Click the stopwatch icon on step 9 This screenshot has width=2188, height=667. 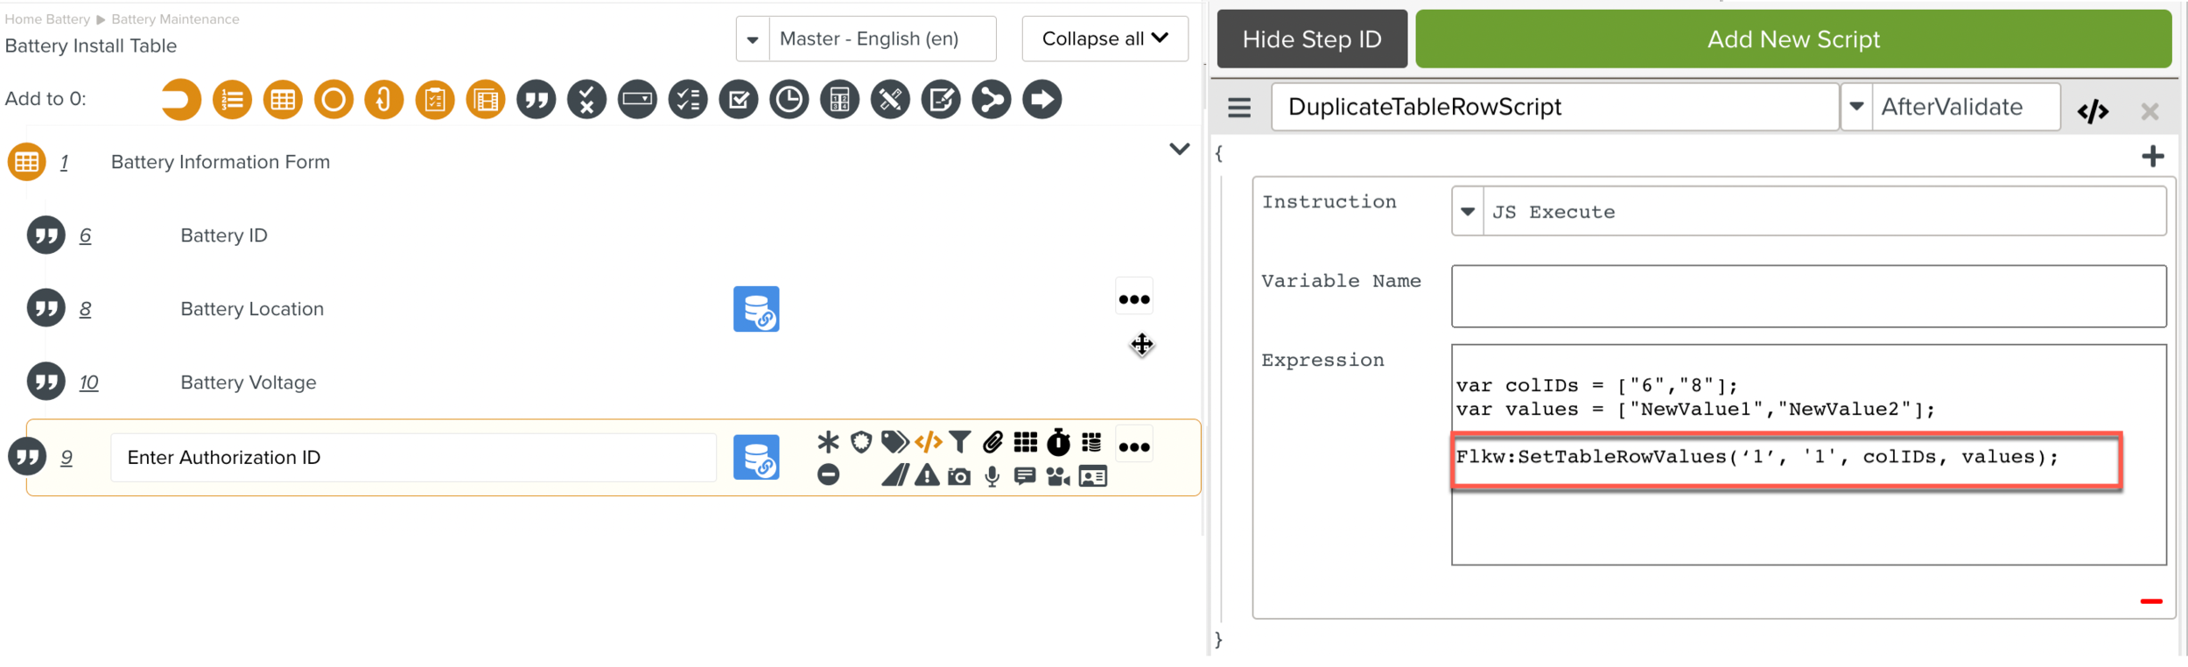tap(1058, 443)
